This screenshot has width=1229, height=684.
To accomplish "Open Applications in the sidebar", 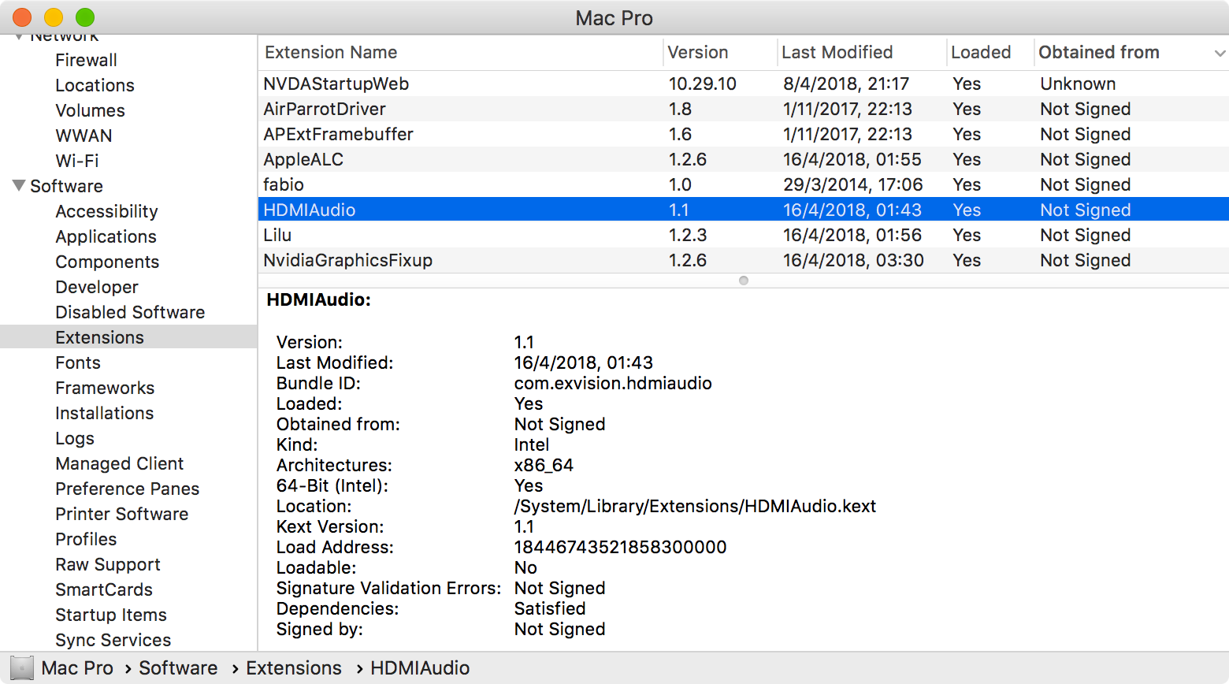I will [106, 236].
